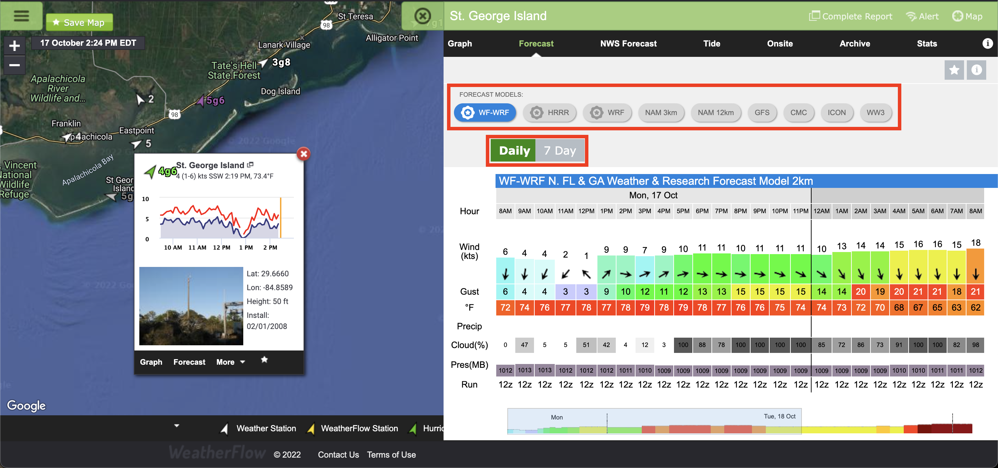Click the WeatherFlow Station legend icon

pos(311,428)
